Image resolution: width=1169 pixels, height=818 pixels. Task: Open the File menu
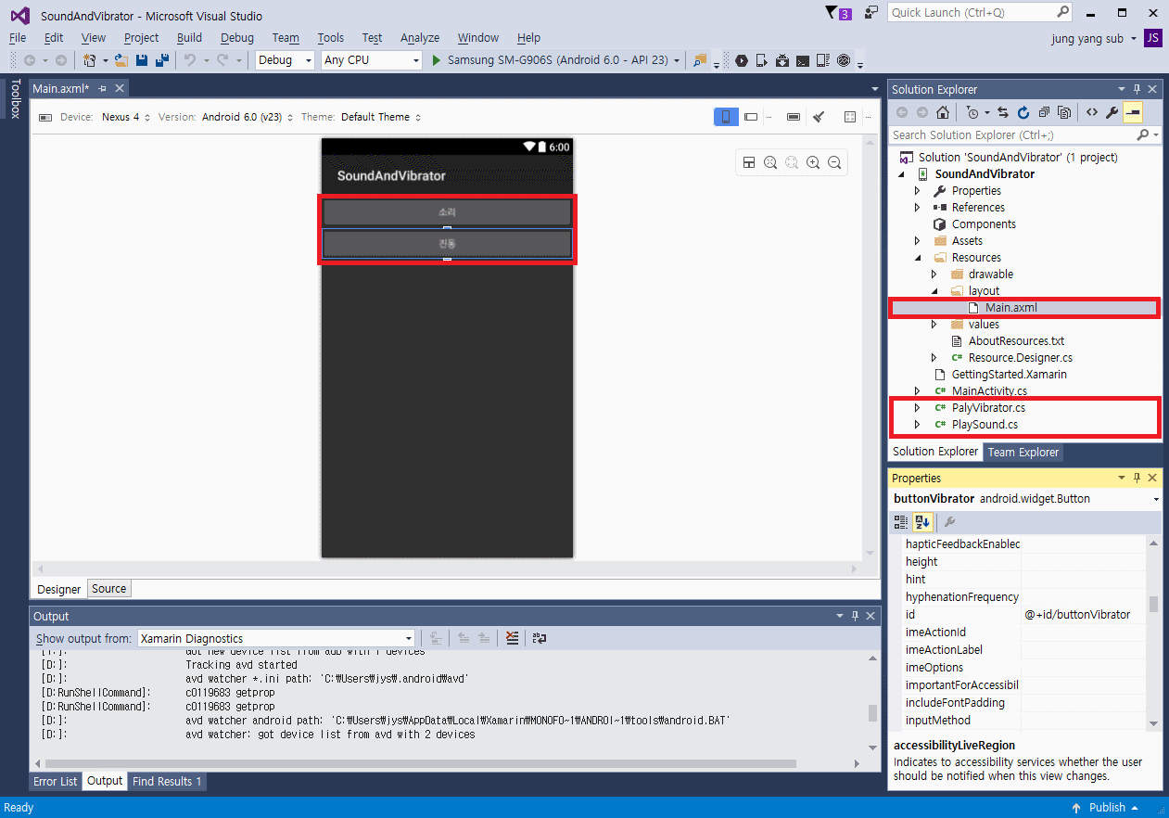click(18, 38)
